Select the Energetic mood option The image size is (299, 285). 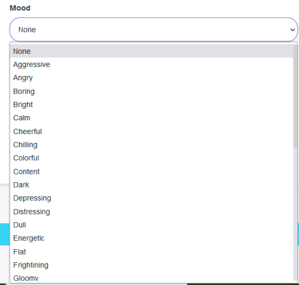click(151, 238)
